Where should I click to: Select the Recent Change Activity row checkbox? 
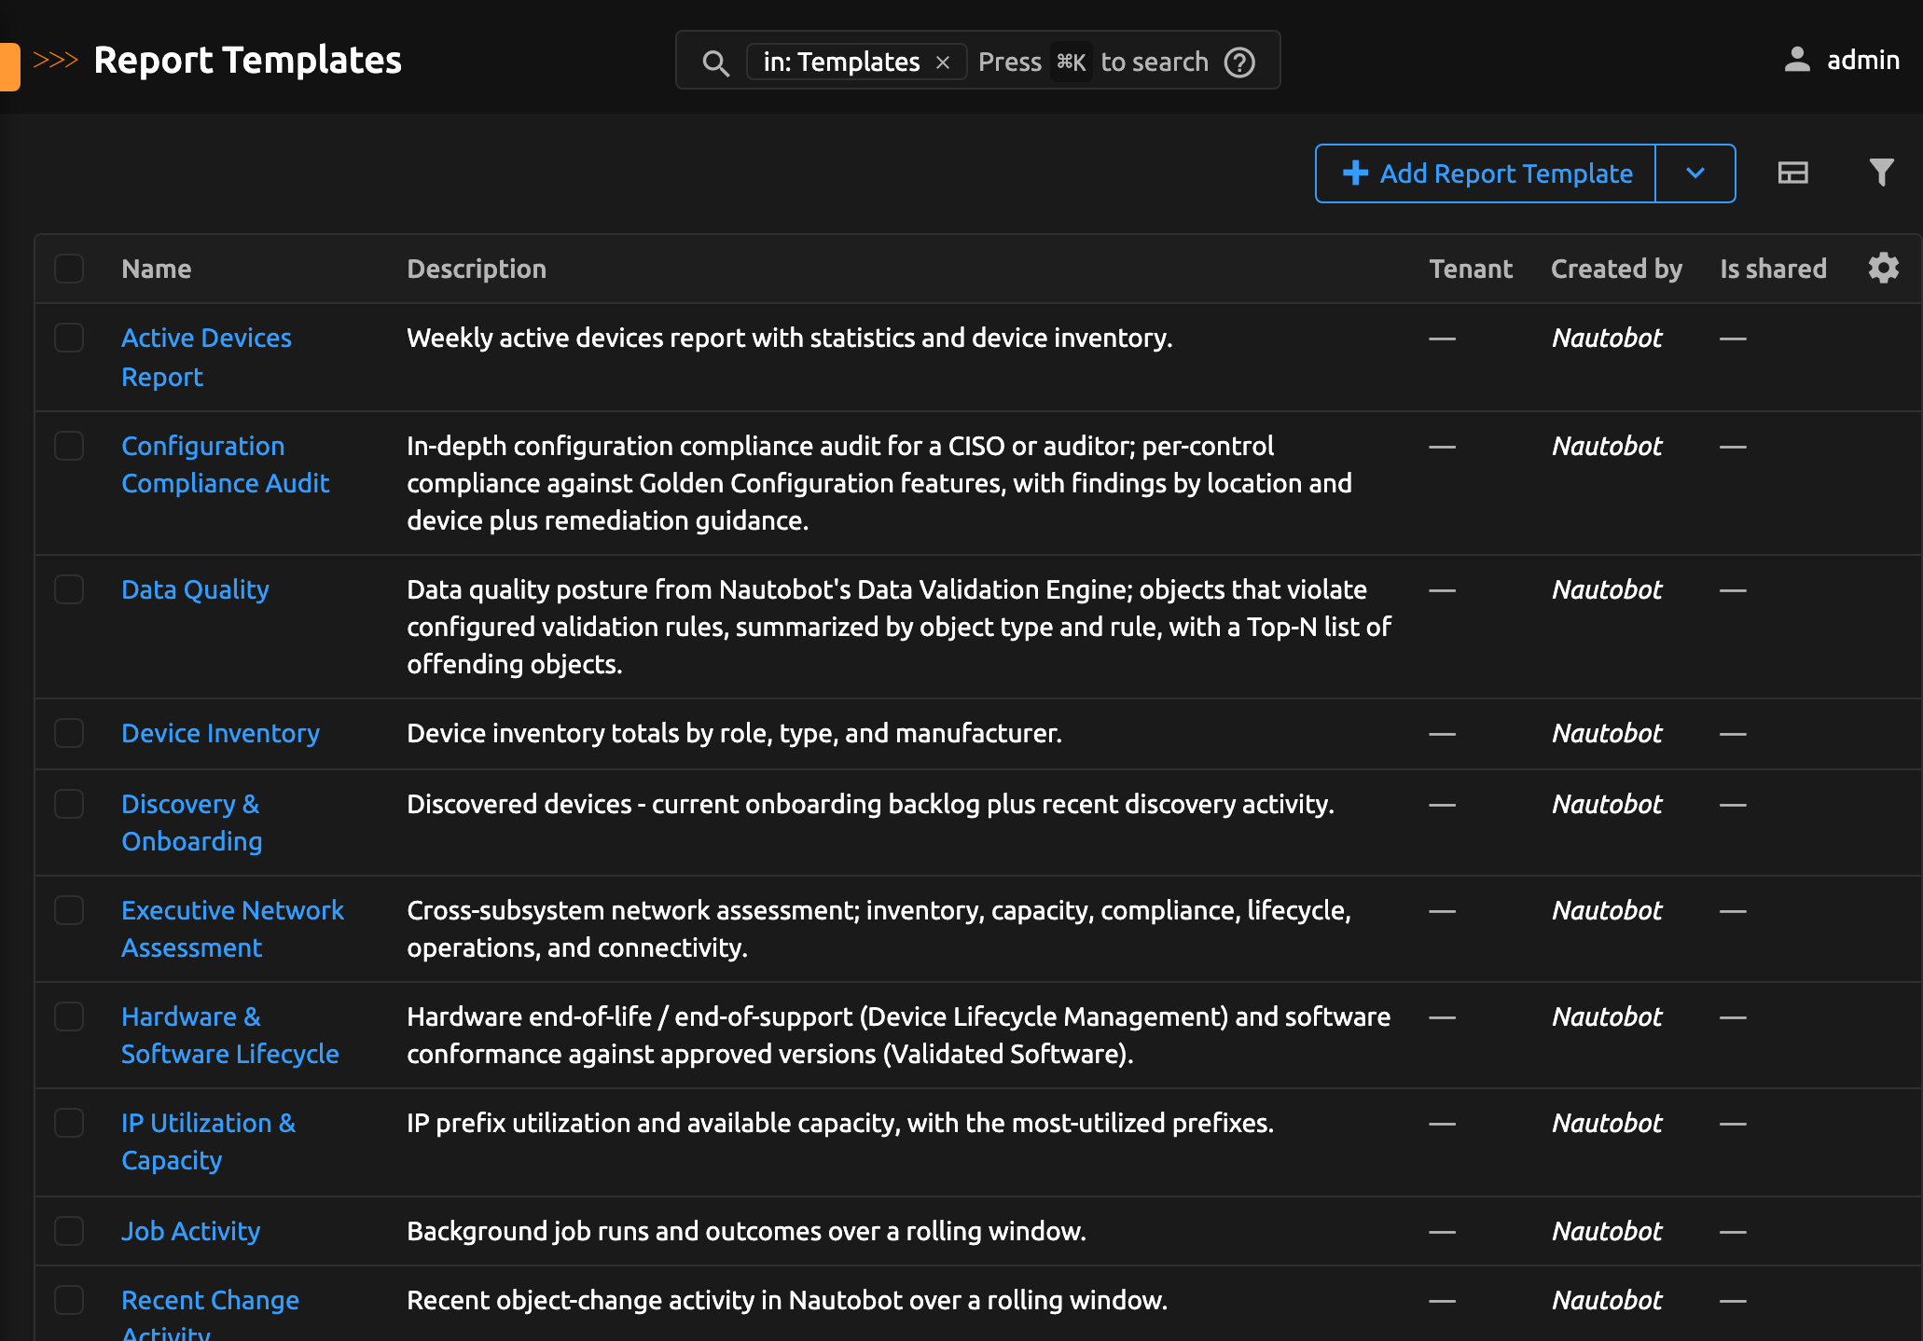[69, 1300]
